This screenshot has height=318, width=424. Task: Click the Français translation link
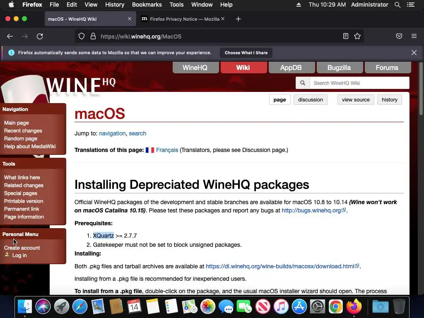(x=167, y=150)
